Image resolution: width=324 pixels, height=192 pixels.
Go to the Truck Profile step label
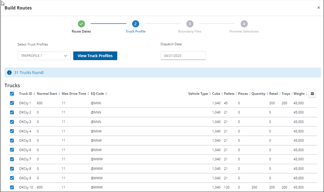point(136,31)
